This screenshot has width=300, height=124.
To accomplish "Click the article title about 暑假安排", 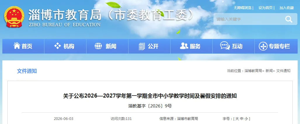I will [150, 96].
